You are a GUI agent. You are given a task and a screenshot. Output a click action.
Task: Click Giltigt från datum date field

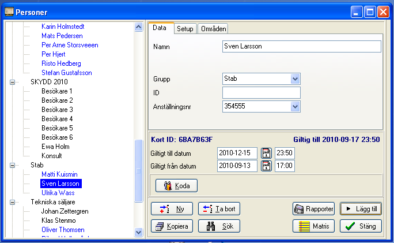pos(237,166)
